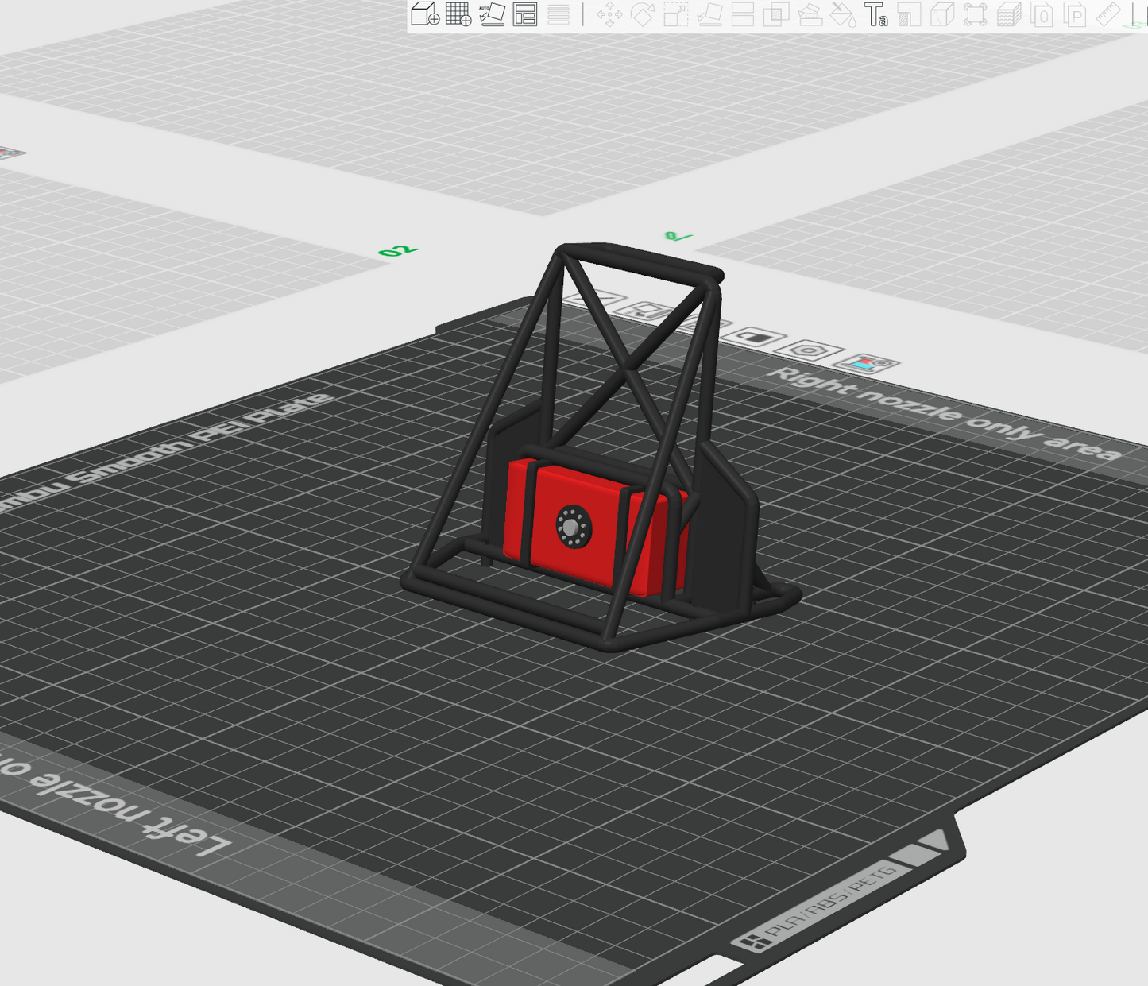1148x986 pixels.
Task: Open the Cut tool
Action: point(743,14)
